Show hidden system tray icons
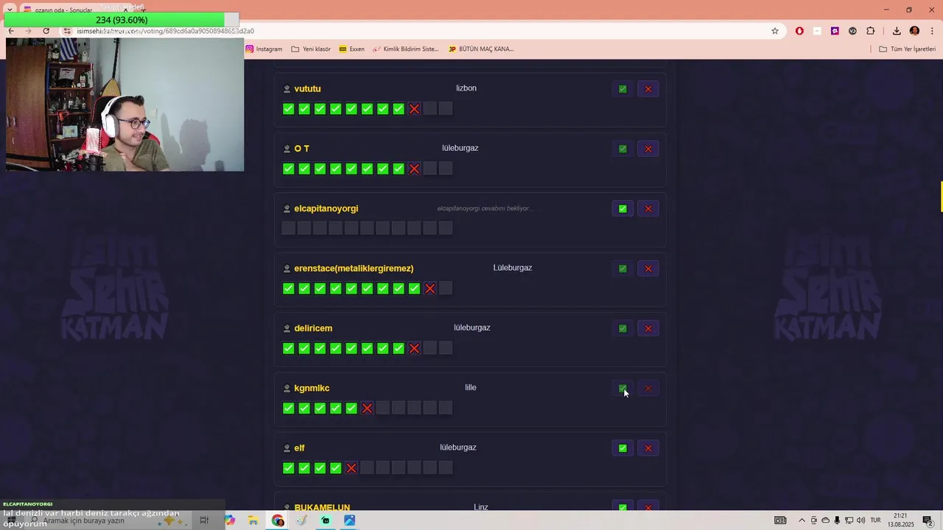The width and height of the screenshot is (943, 530). pyautogui.click(x=802, y=520)
